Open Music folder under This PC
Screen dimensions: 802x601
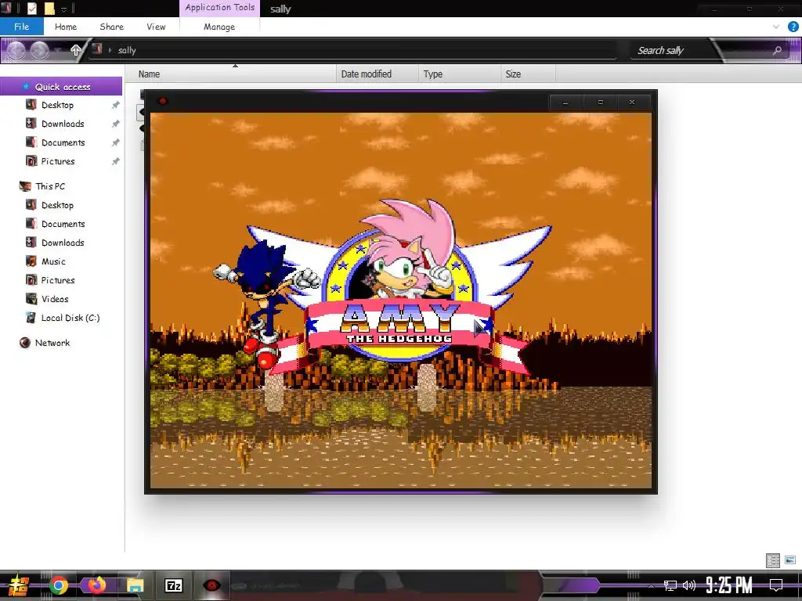(x=53, y=261)
